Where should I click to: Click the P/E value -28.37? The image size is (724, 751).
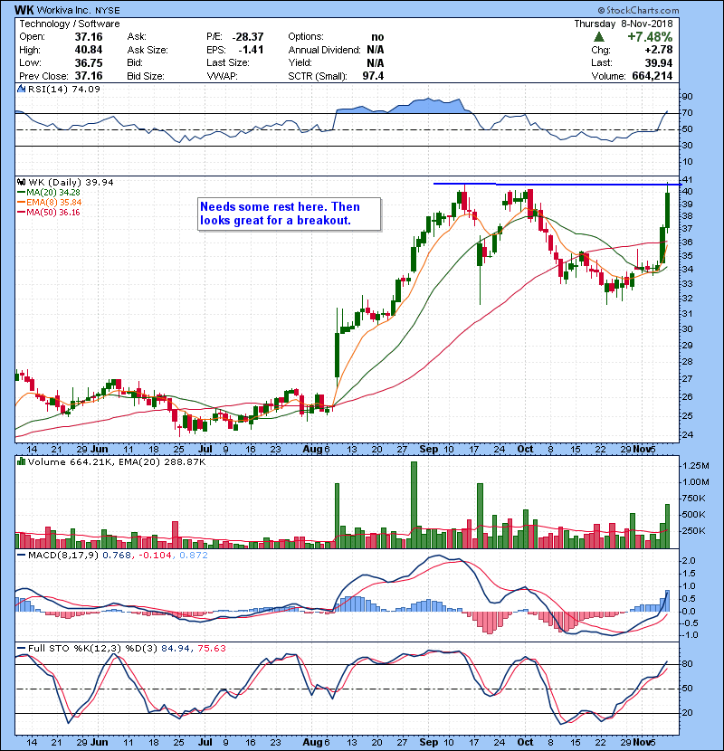(248, 37)
